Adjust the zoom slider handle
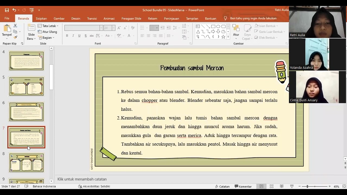Viewport: 347px width, 195px height. coord(307,186)
